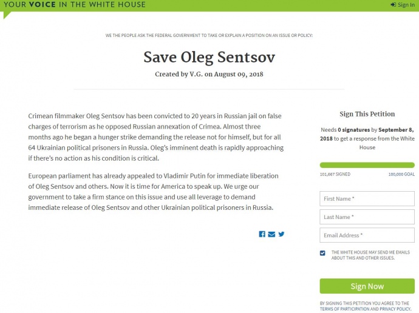Click the 100,000 Goal label
Image resolution: width=419 pixels, height=313 pixels.
coord(401,174)
